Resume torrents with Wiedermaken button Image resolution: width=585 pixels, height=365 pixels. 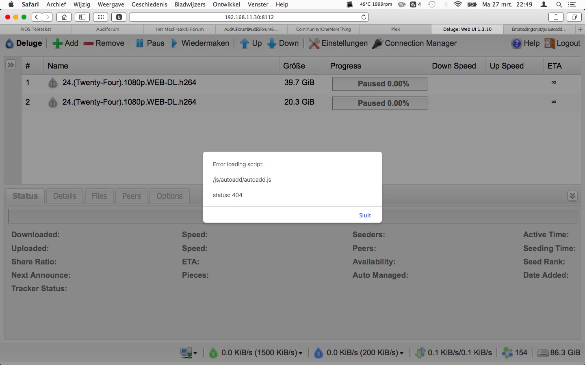[200, 43]
